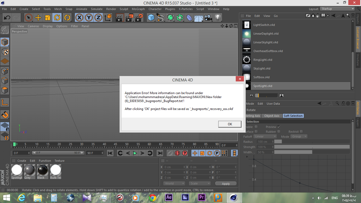Click Go to Start playback button

click(110, 153)
